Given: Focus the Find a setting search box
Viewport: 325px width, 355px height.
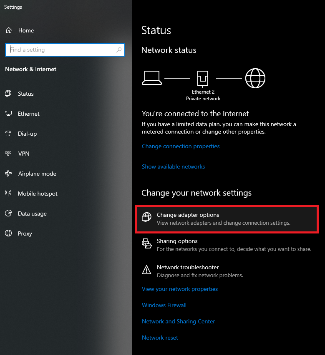Looking at the screenshot, I should point(65,50).
